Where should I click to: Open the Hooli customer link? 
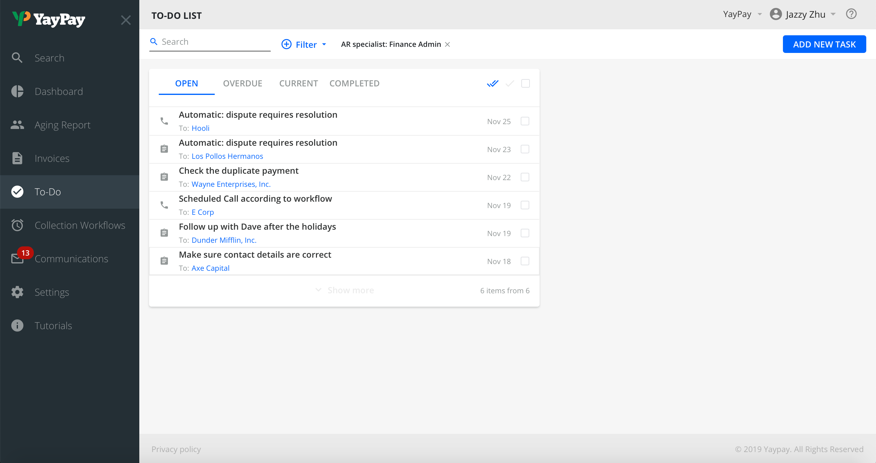[200, 128]
